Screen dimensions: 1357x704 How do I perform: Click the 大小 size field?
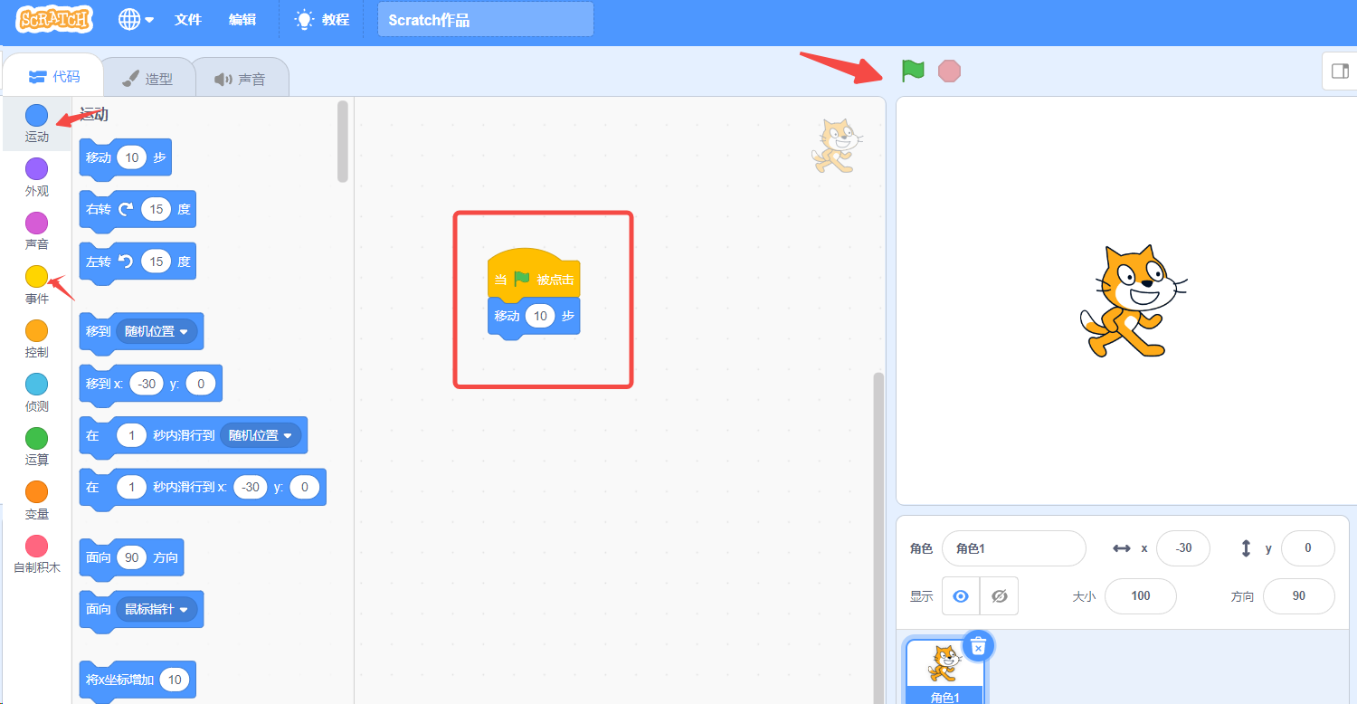1141,596
